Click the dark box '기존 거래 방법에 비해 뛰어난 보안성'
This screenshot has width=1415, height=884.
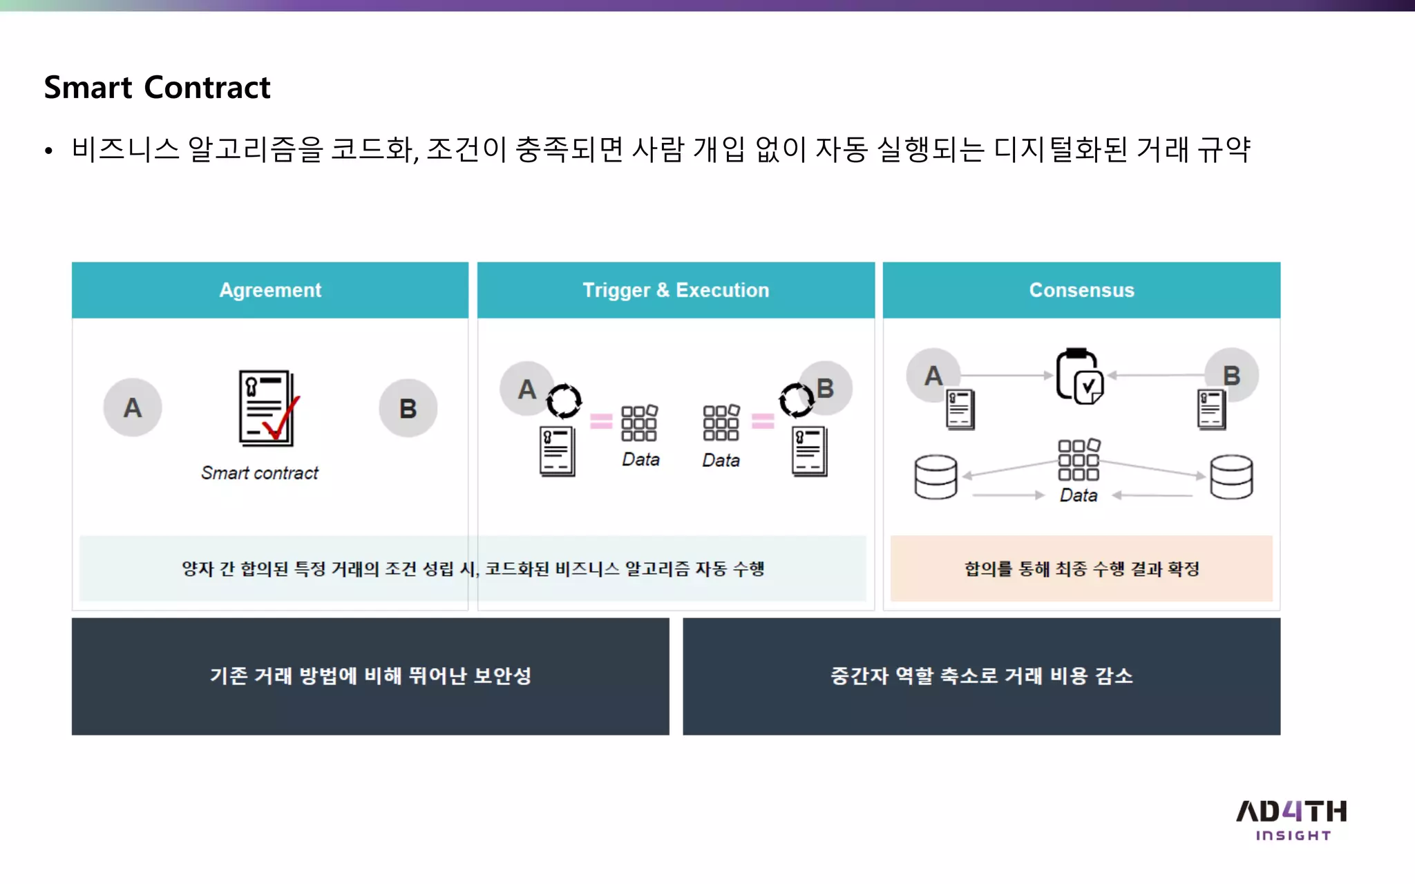[370, 676]
